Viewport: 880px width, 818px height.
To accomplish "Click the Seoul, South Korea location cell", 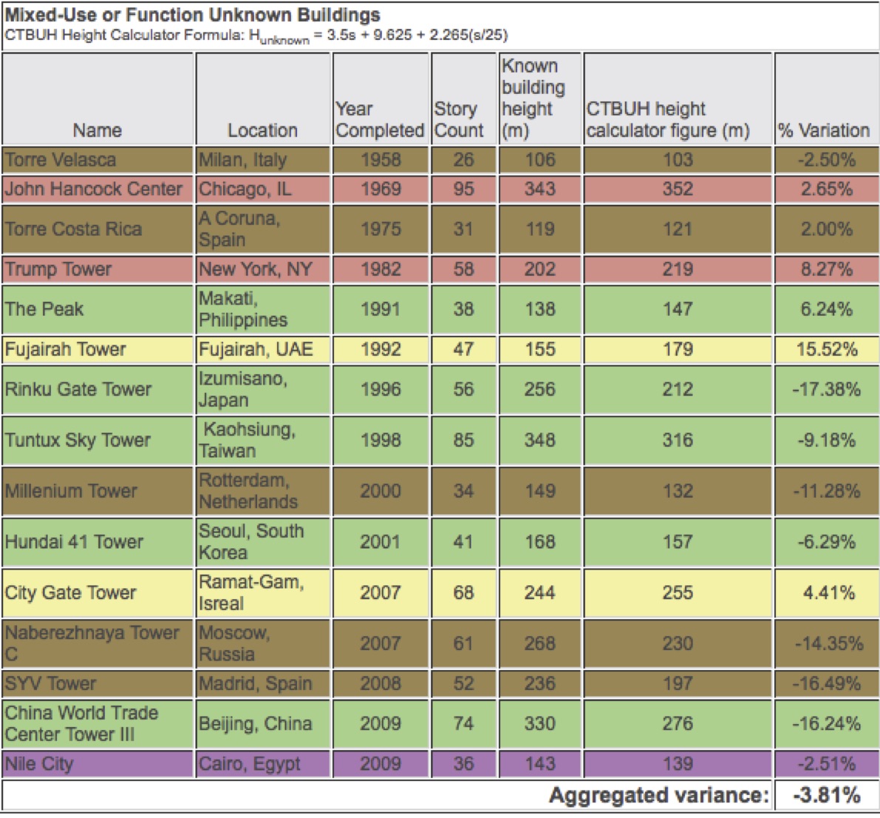I will (251, 541).
